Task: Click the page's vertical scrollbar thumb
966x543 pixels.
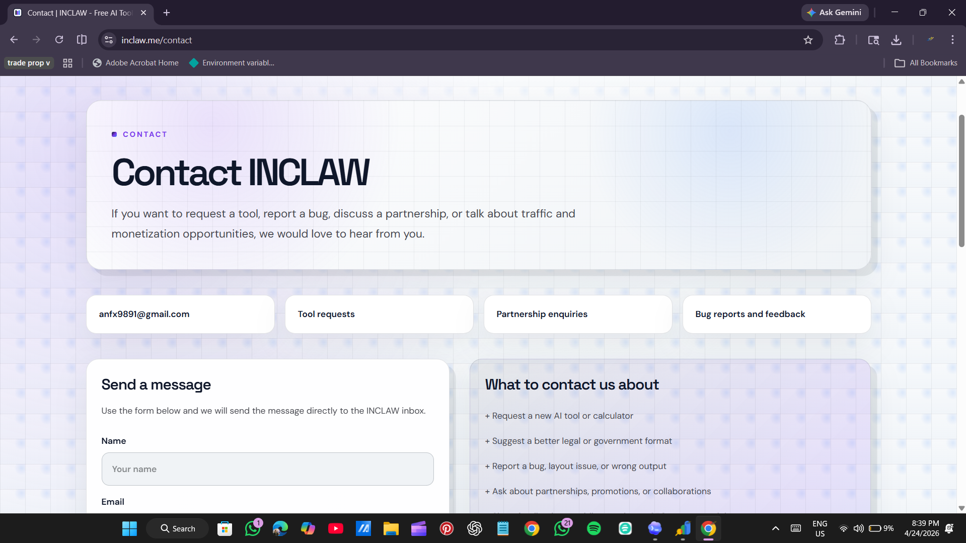Action: [x=961, y=181]
